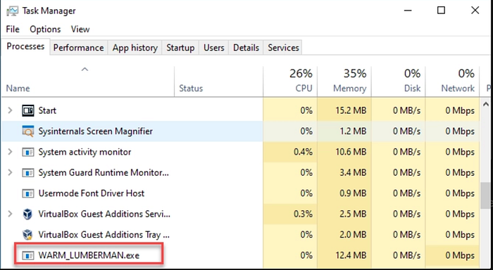Select the VirtualBox Guest Additions Tray name
Image resolution: width=493 pixels, height=270 pixels.
[x=104, y=235]
